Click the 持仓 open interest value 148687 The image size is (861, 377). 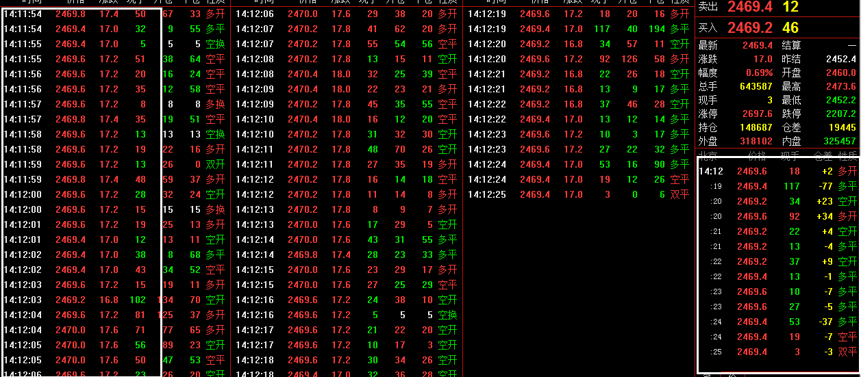[756, 128]
